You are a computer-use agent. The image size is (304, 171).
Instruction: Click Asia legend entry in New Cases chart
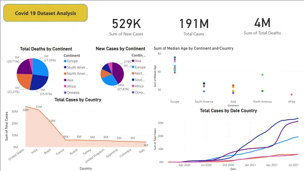click(x=136, y=61)
